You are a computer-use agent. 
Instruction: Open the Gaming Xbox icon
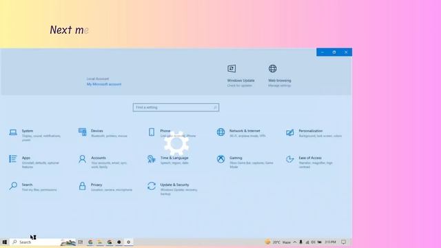(220, 159)
